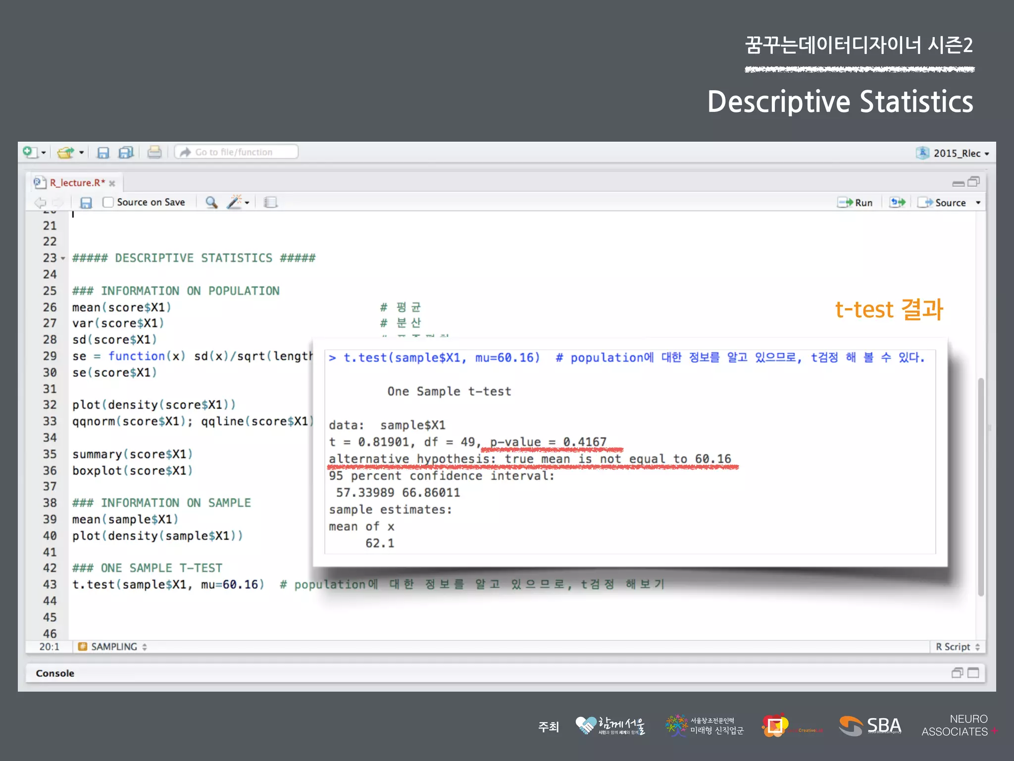The image size is (1014, 761).
Task: Click the New File icon
Action: [30, 152]
